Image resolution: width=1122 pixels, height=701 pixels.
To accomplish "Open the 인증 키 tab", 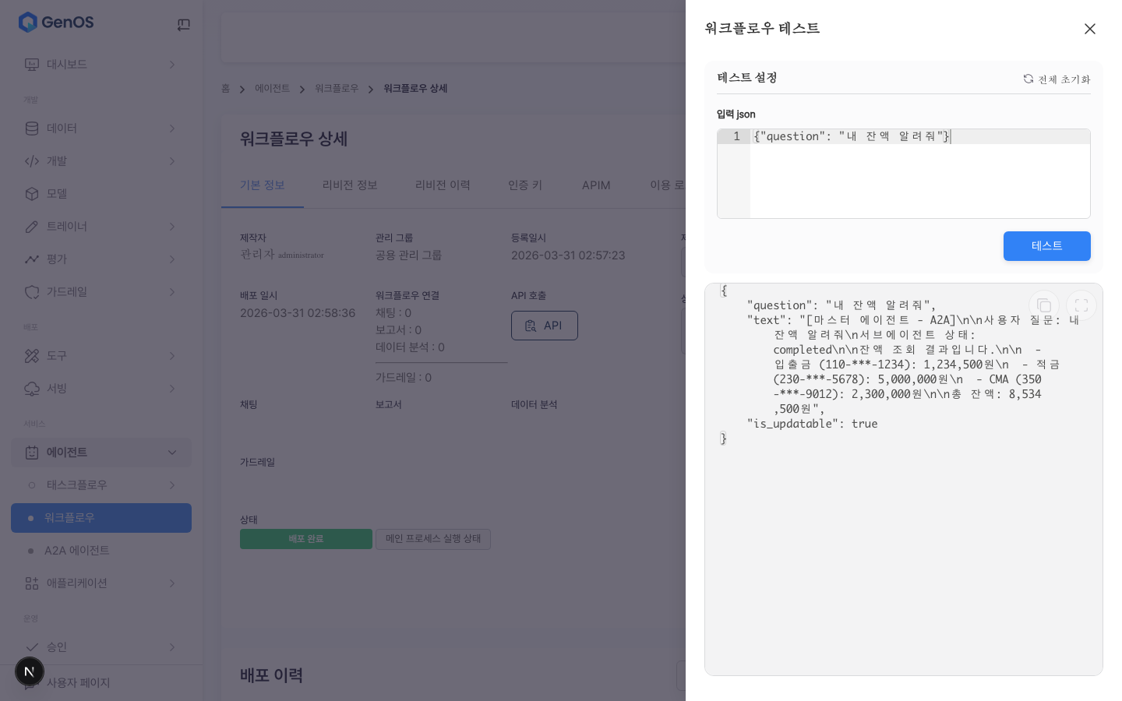I will [525, 185].
